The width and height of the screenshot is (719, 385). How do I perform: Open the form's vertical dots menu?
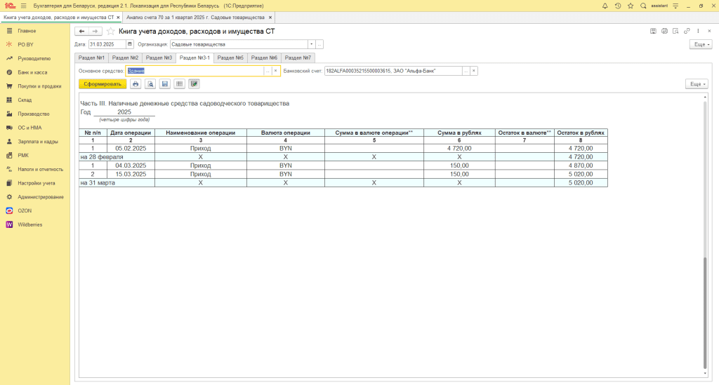click(698, 31)
